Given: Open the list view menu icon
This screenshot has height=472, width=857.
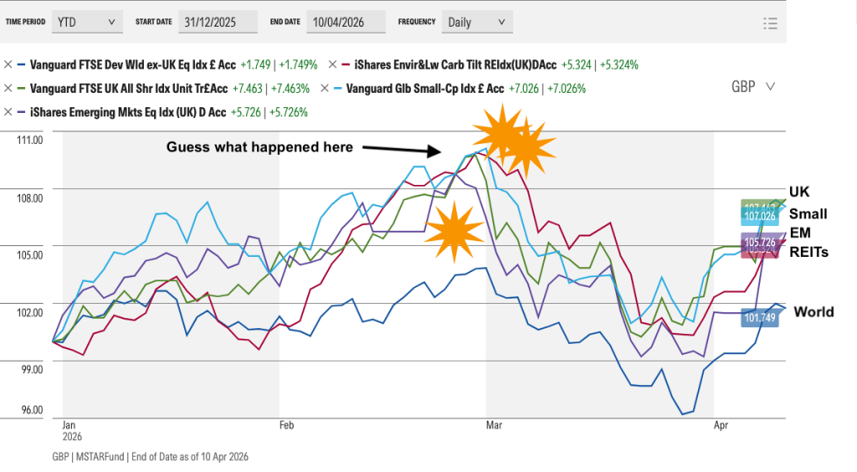Looking at the screenshot, I should pyautogui.click(x=770, y=23).
